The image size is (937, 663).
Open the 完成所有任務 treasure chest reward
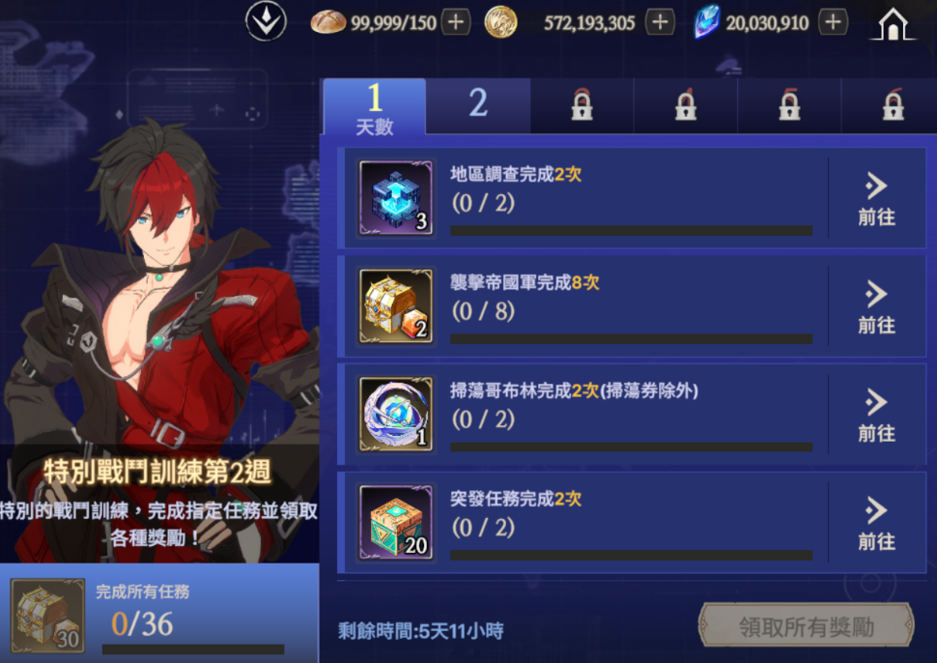47,616
